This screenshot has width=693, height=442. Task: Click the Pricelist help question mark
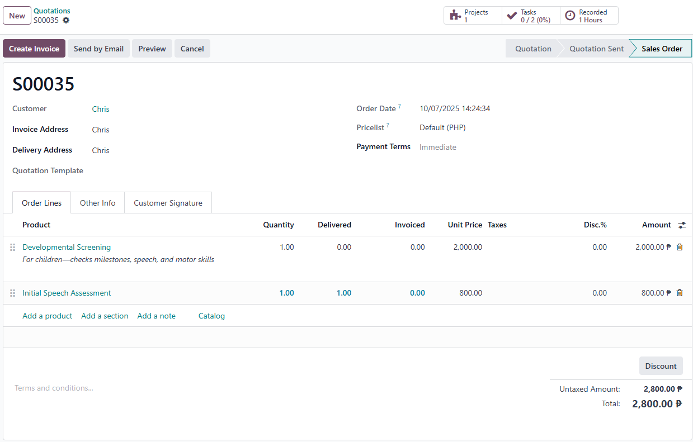coord(388,126)
